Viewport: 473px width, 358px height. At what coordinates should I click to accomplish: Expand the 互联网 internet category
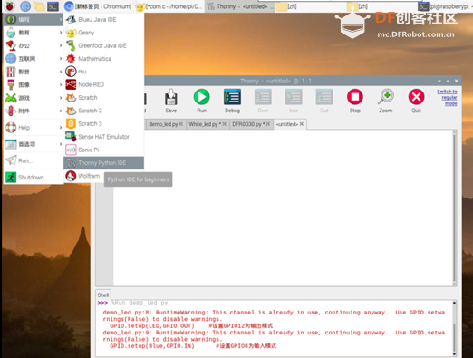click(x=34, y=59)
